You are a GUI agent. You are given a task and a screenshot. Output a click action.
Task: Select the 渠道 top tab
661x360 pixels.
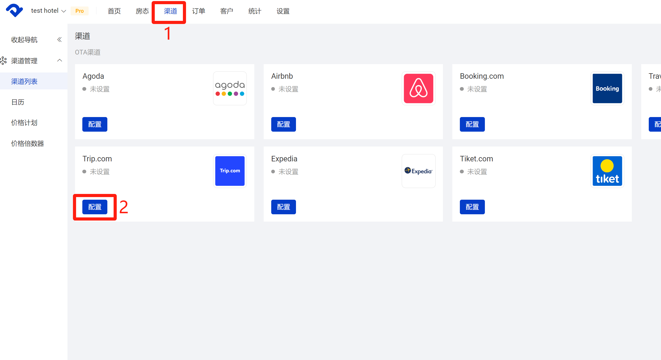pyautogui.click(x=170, y=11)
